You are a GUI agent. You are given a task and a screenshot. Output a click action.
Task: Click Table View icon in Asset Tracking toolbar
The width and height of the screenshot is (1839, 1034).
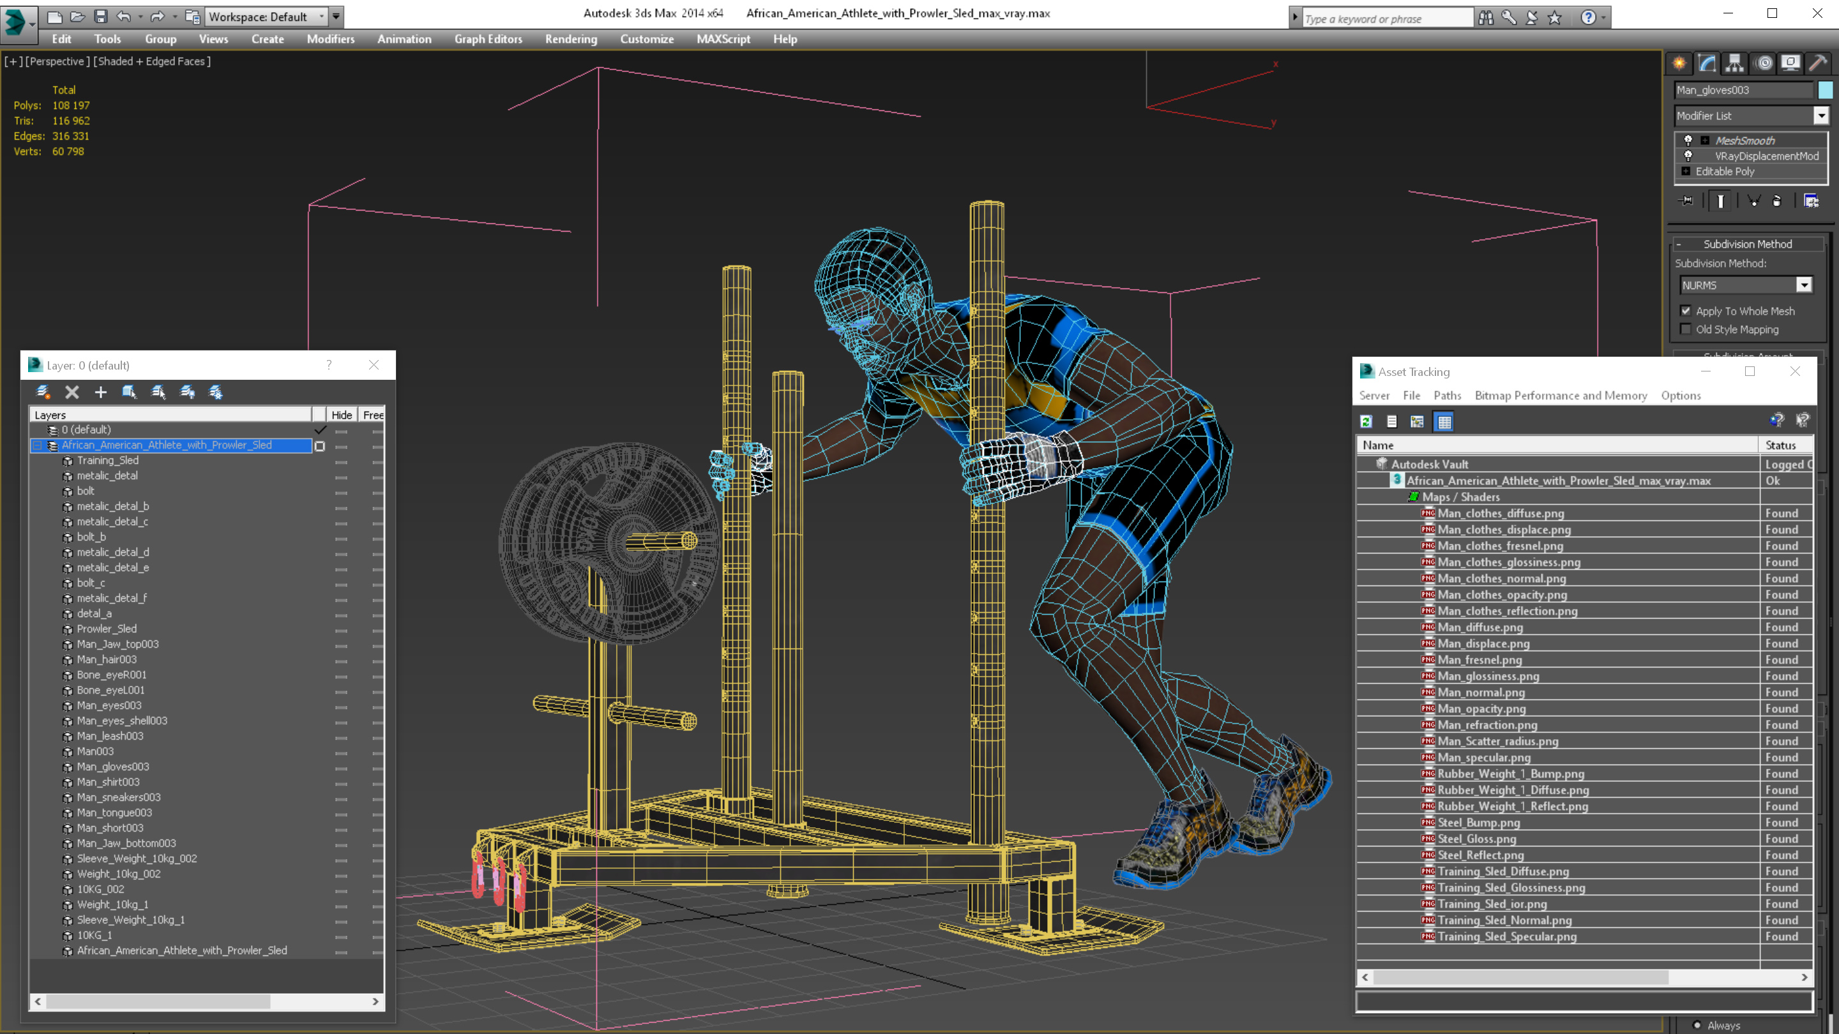1444,422
